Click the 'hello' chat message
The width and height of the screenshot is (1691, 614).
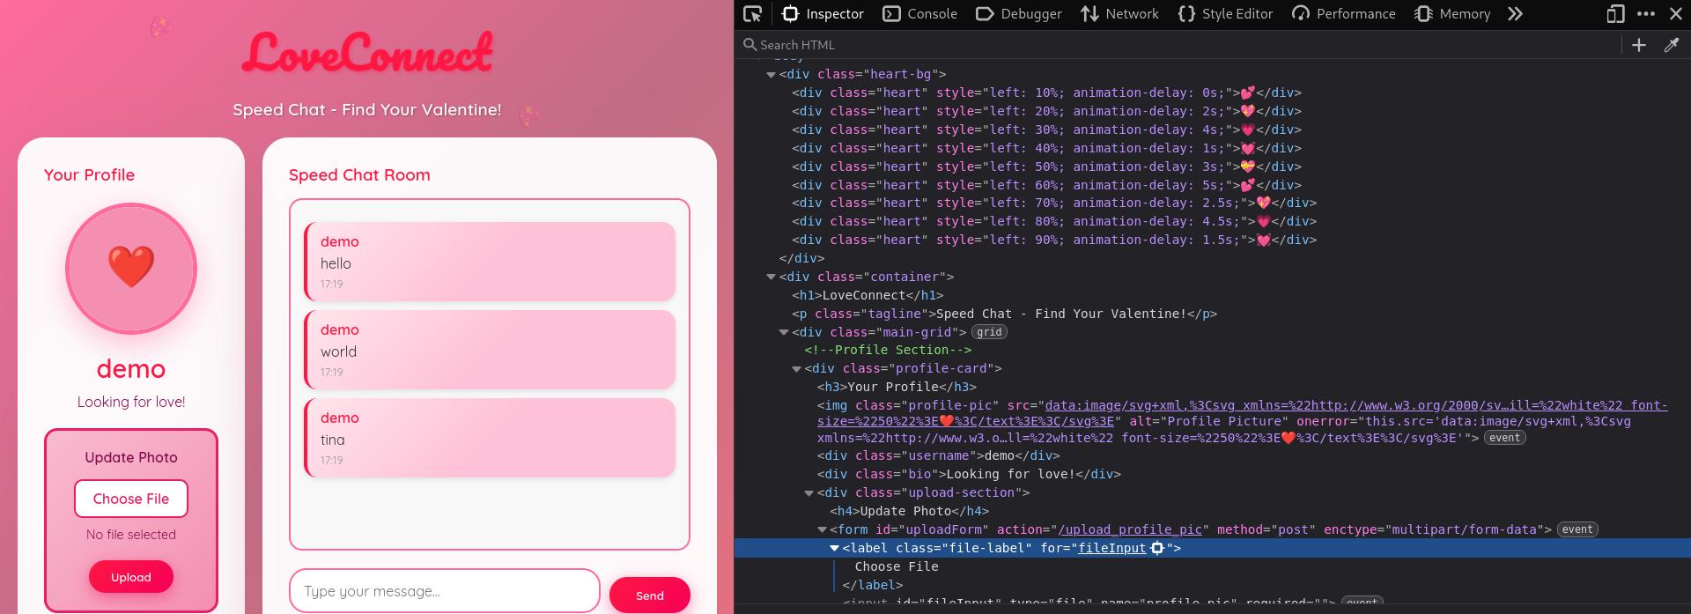[490, 262]
